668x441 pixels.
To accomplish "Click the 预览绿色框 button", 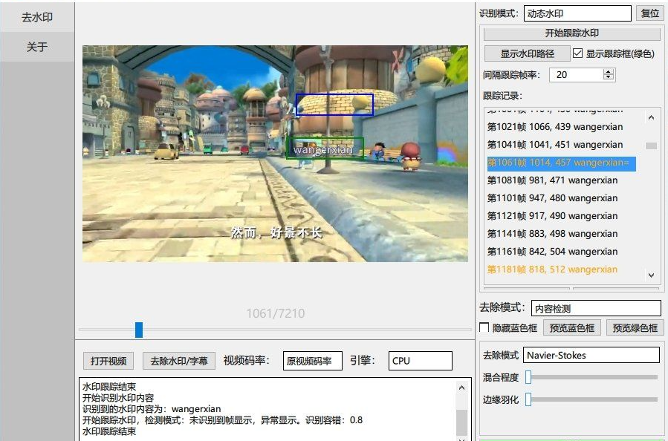I will [x=635, y=327].
